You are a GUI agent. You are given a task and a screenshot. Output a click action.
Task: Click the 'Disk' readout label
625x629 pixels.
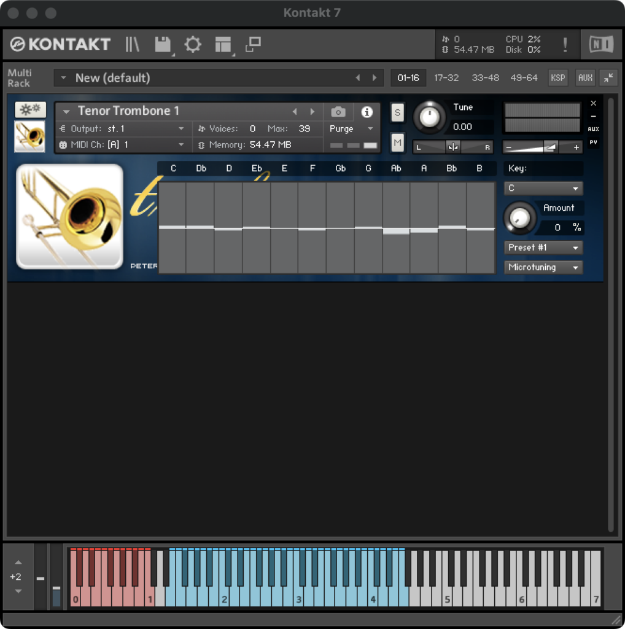point(513,50)
